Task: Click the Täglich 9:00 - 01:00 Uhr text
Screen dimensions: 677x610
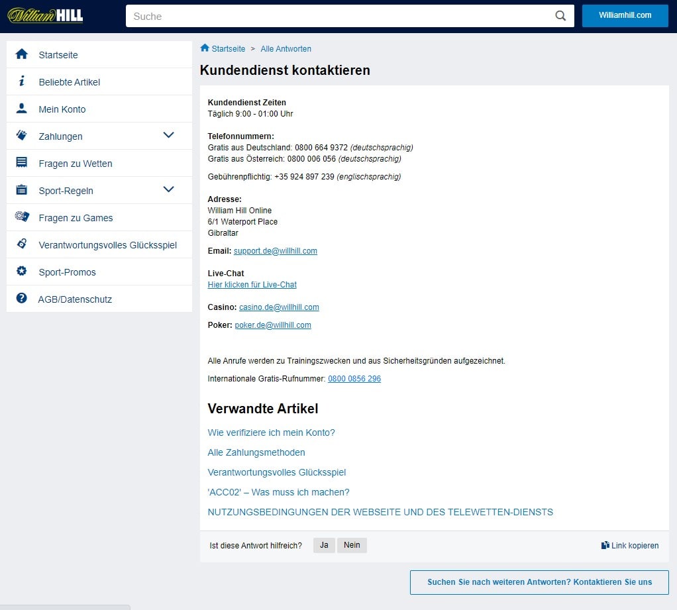Action: (x=250, y=114)
